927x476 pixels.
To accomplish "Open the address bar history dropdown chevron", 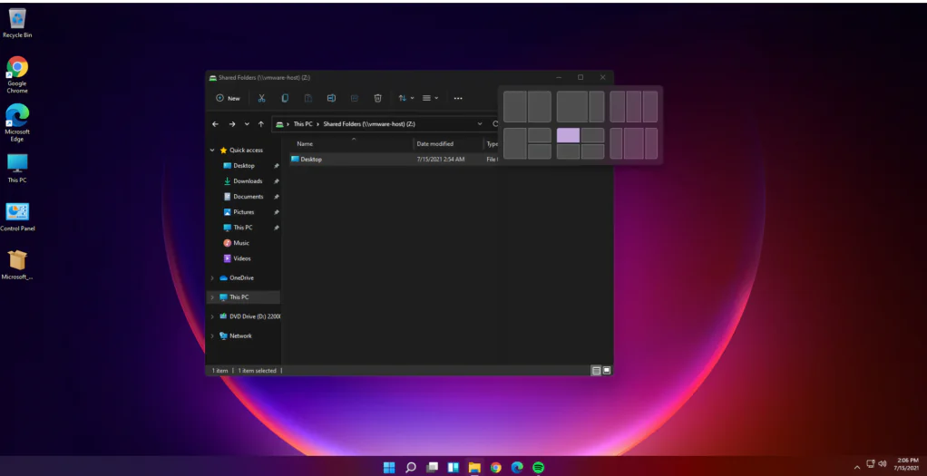I will pos(480,124).
